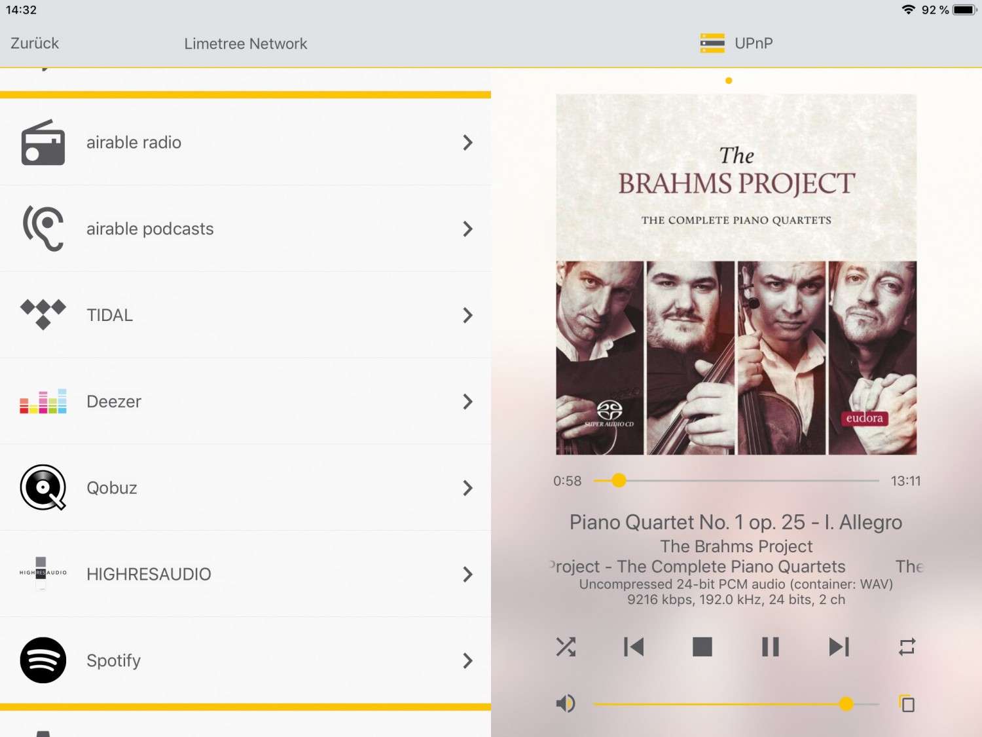Select the Spotify label
982x737 pixels.
(114, 660)
